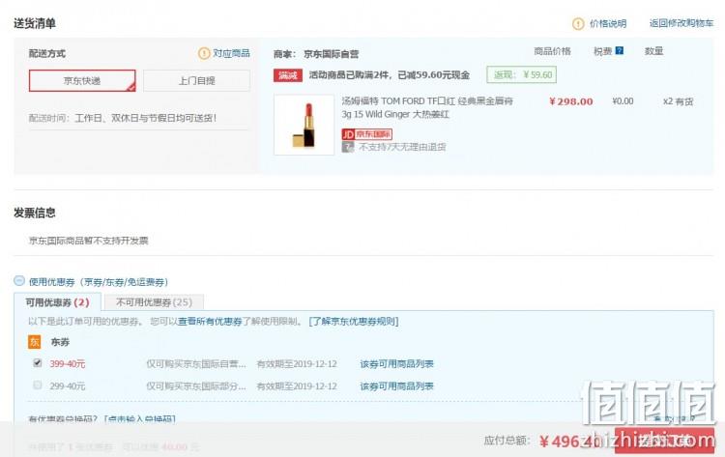
Task: Switch to 不可用优惠券 (25) tab
Action: (154, 302)
